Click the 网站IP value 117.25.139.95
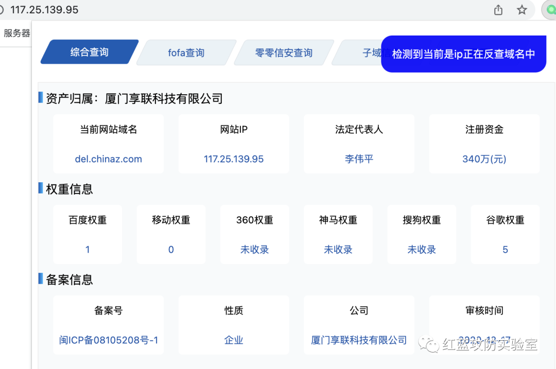This screenshot has height=369, width=556. [x=234, y=159]
